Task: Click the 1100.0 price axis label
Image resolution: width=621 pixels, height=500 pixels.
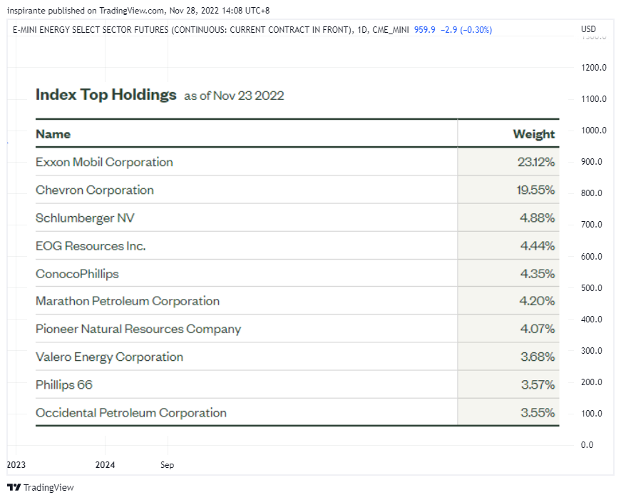Action: click(594, 99)
